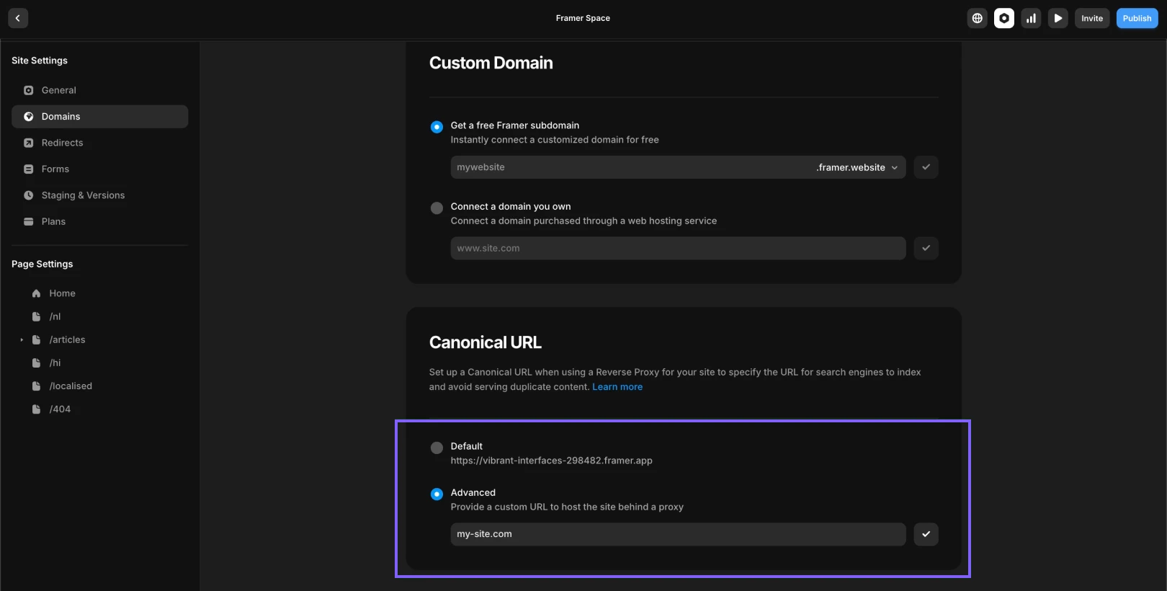Screen dimensions: 1167x591
Task: Open the site settings gear icon
Action: pyautogui.click(x=1004, y=18)
